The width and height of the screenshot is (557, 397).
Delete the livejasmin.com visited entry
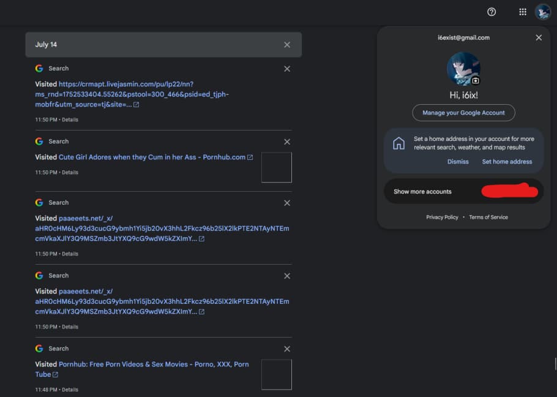(x=287, y=69)
